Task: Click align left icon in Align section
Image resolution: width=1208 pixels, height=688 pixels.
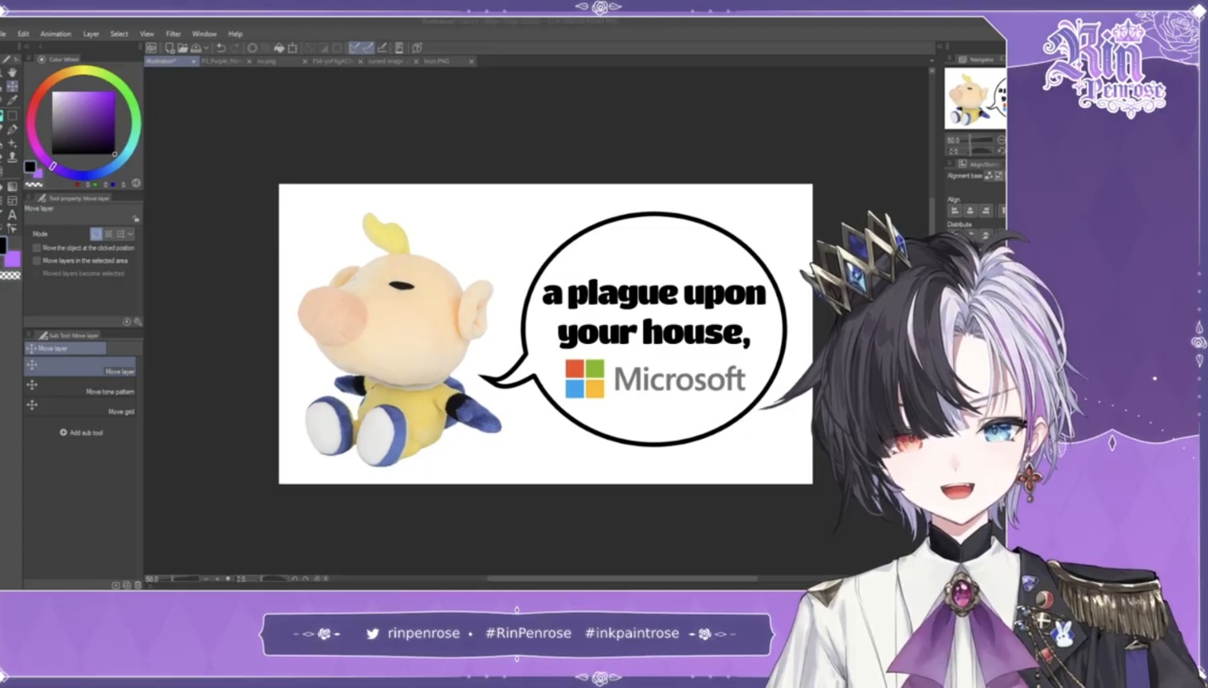Action: pos(955,210)
